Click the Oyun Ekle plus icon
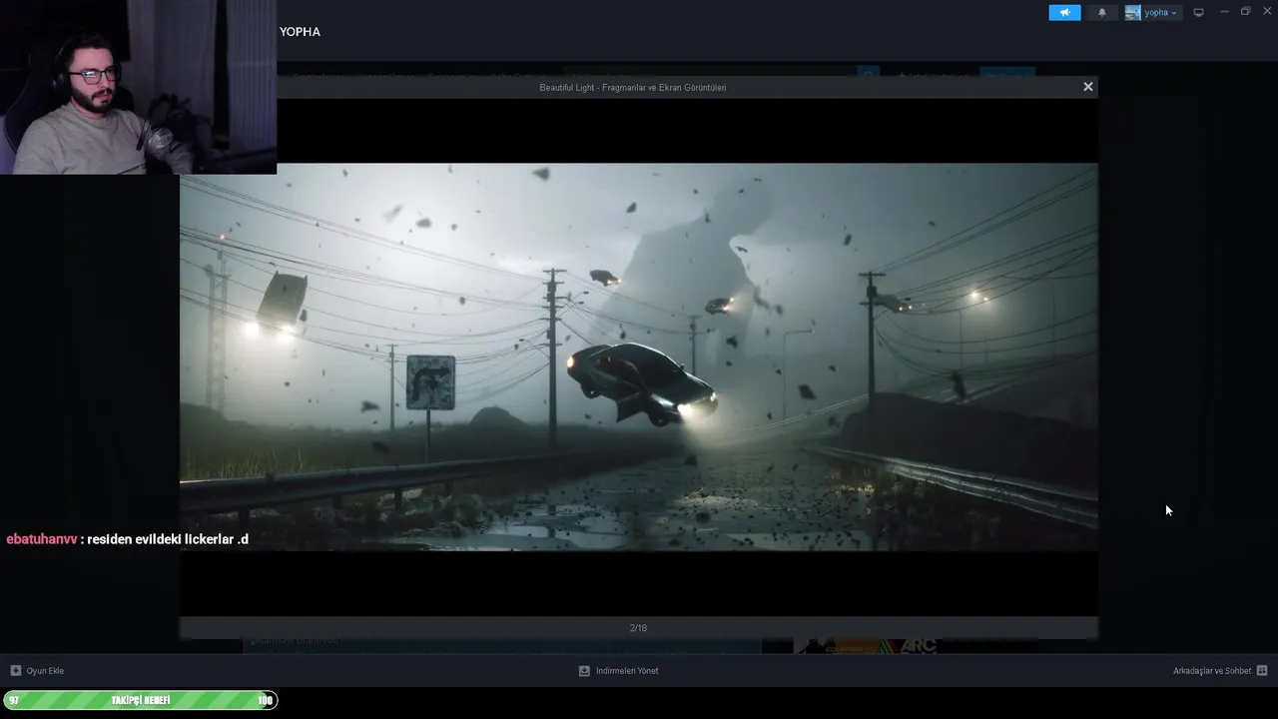 click(15, 670)
